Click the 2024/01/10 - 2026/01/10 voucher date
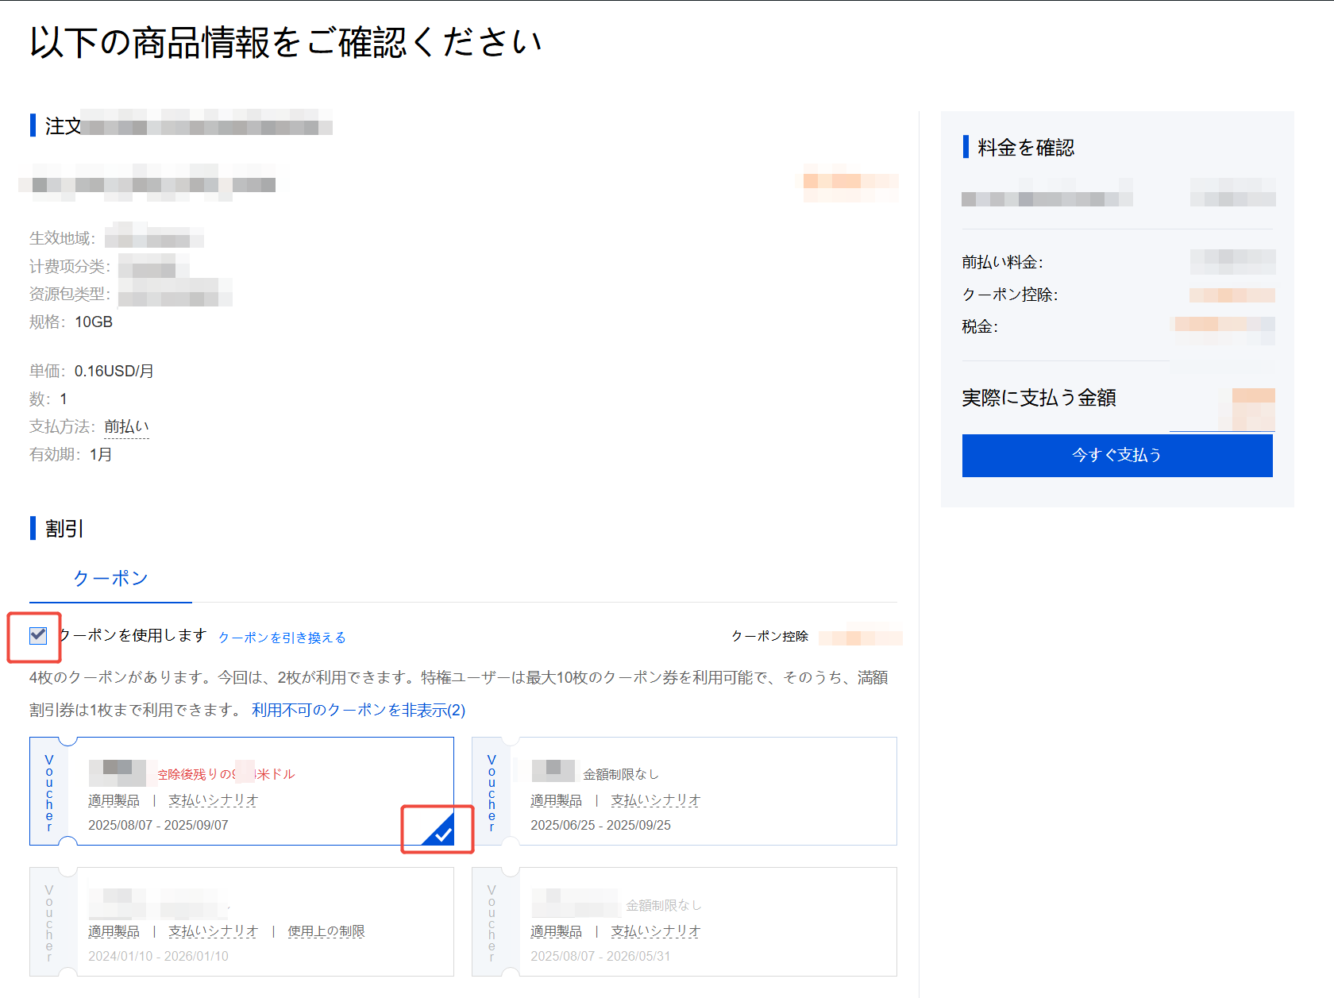This screenshot has height=998, width=1334. click(x=158, y=956)
